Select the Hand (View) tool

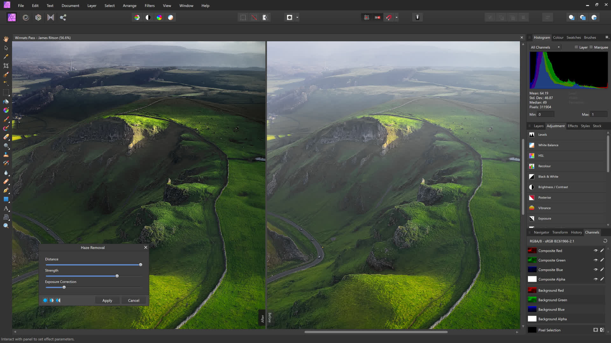[6, 39]
